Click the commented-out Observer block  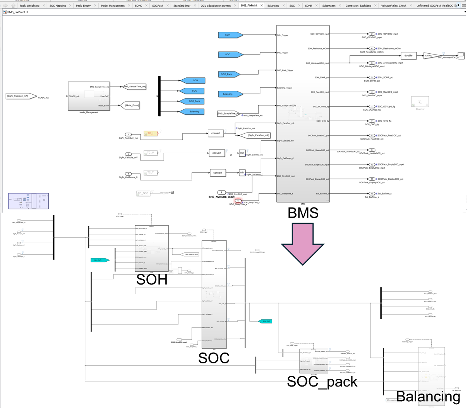(420, 103)
